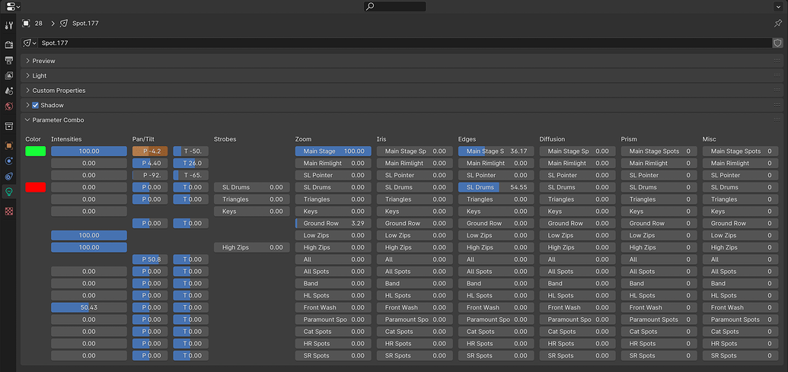Click the T 26.0 tilt slider
Screen dimensions: 788x372
(190, 163)
